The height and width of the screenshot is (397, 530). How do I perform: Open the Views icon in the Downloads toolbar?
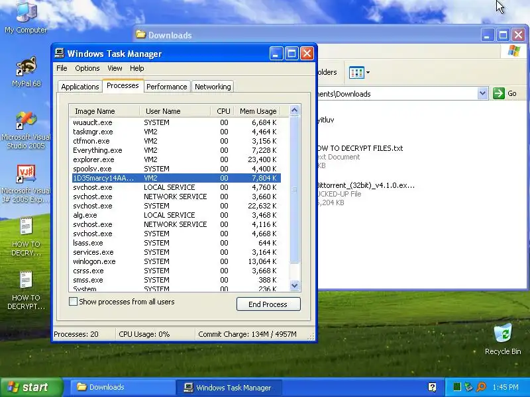click(x=356, y=72)
